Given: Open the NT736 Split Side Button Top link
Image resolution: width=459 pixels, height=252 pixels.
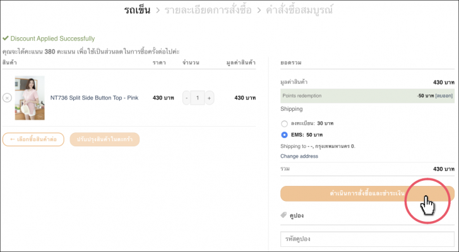Looking at the screenshot, I should pos(94,98).
